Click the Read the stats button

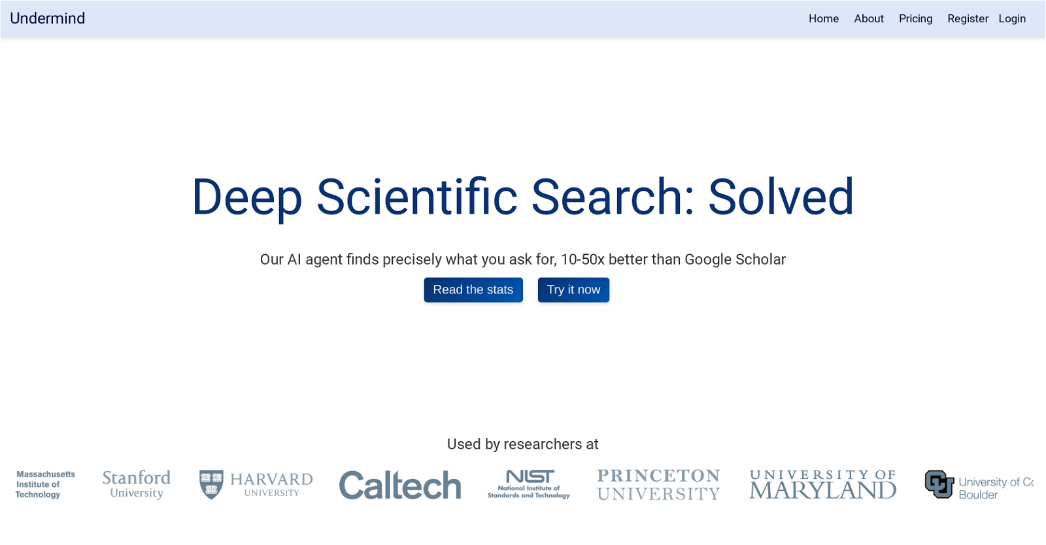[x=473, y=290]
